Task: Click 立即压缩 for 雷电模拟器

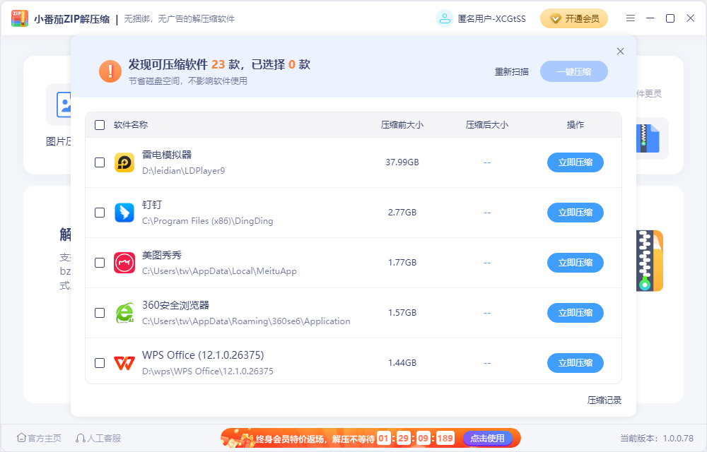Action: 575,162
